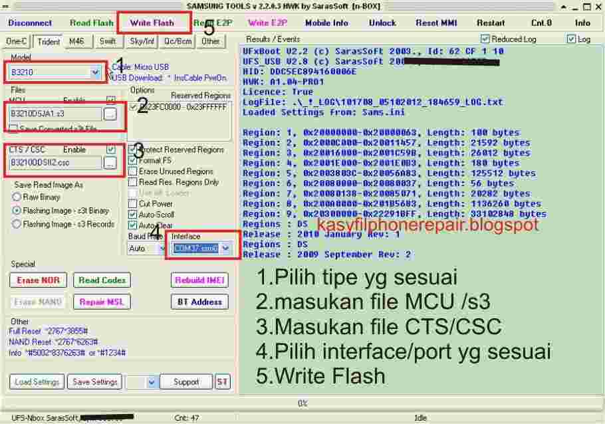Click the up-arrow title bar icon

click(563, 7)
